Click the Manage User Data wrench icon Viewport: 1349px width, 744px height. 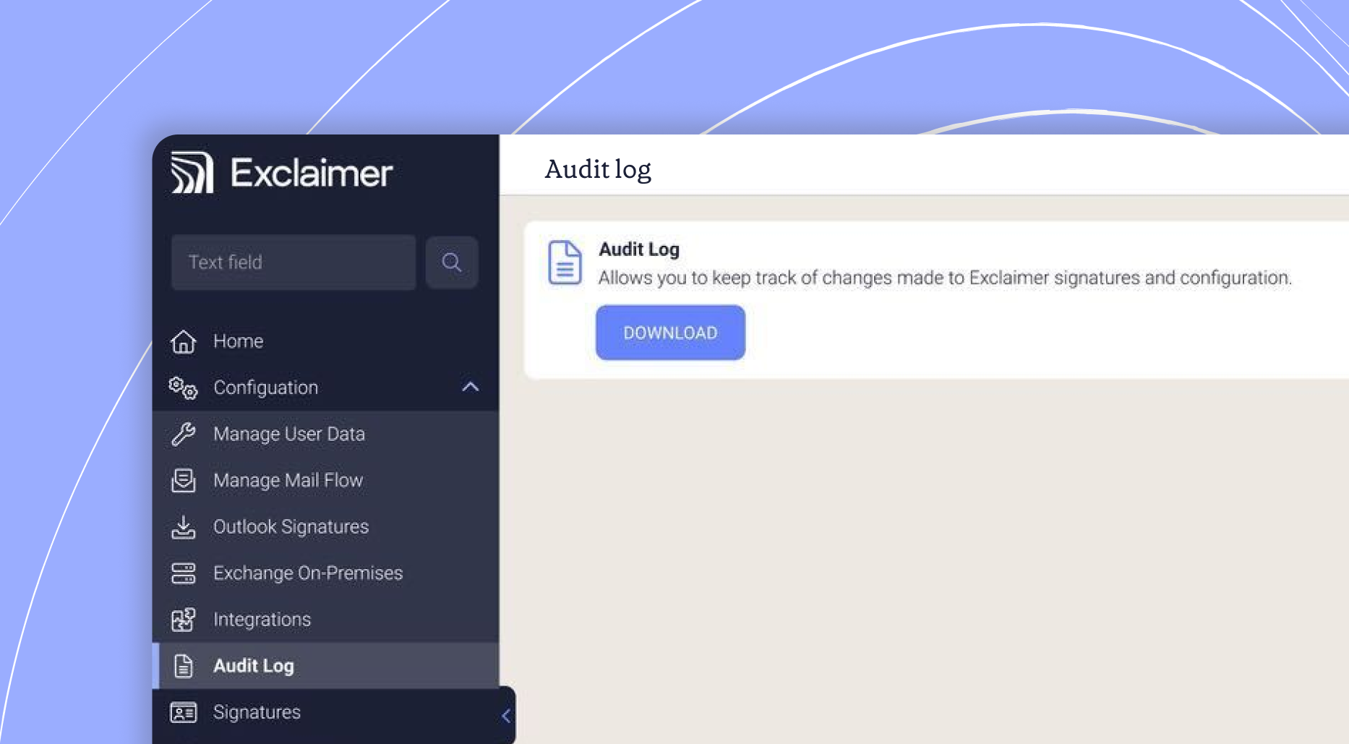coord(183,434)
